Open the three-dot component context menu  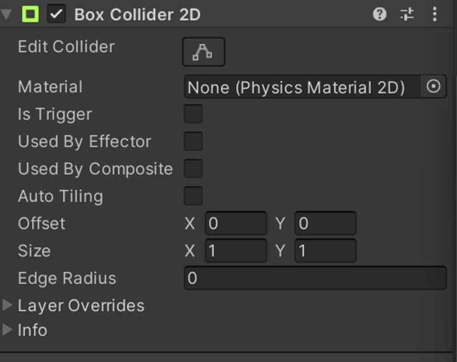(x=435, y=14)
